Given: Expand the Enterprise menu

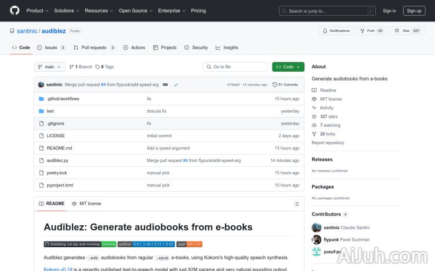Looking at the screenshot, I should tap(172, 10).
